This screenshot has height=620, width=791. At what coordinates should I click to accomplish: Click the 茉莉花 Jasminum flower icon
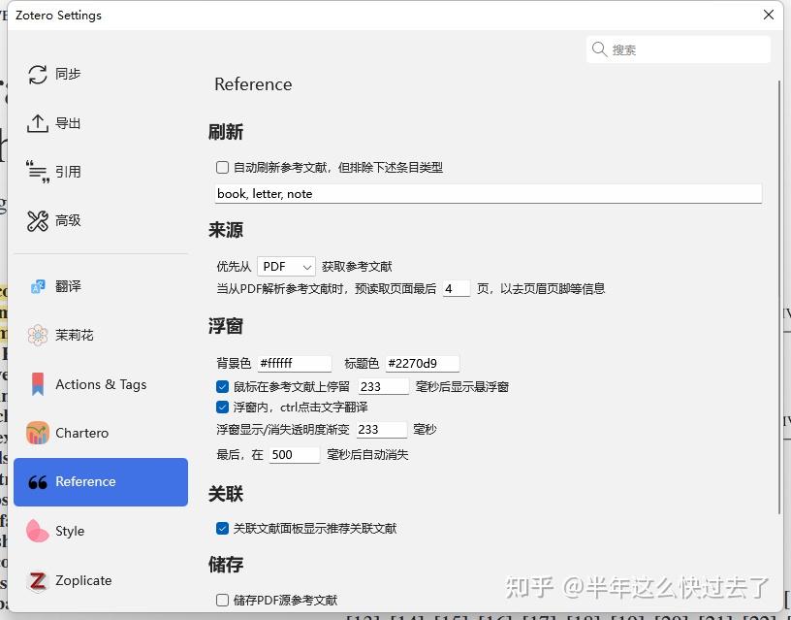tap(36, 335)
